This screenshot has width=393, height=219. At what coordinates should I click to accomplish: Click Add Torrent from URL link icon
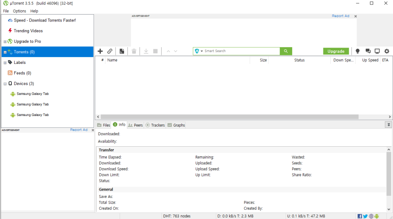point(110,51)
